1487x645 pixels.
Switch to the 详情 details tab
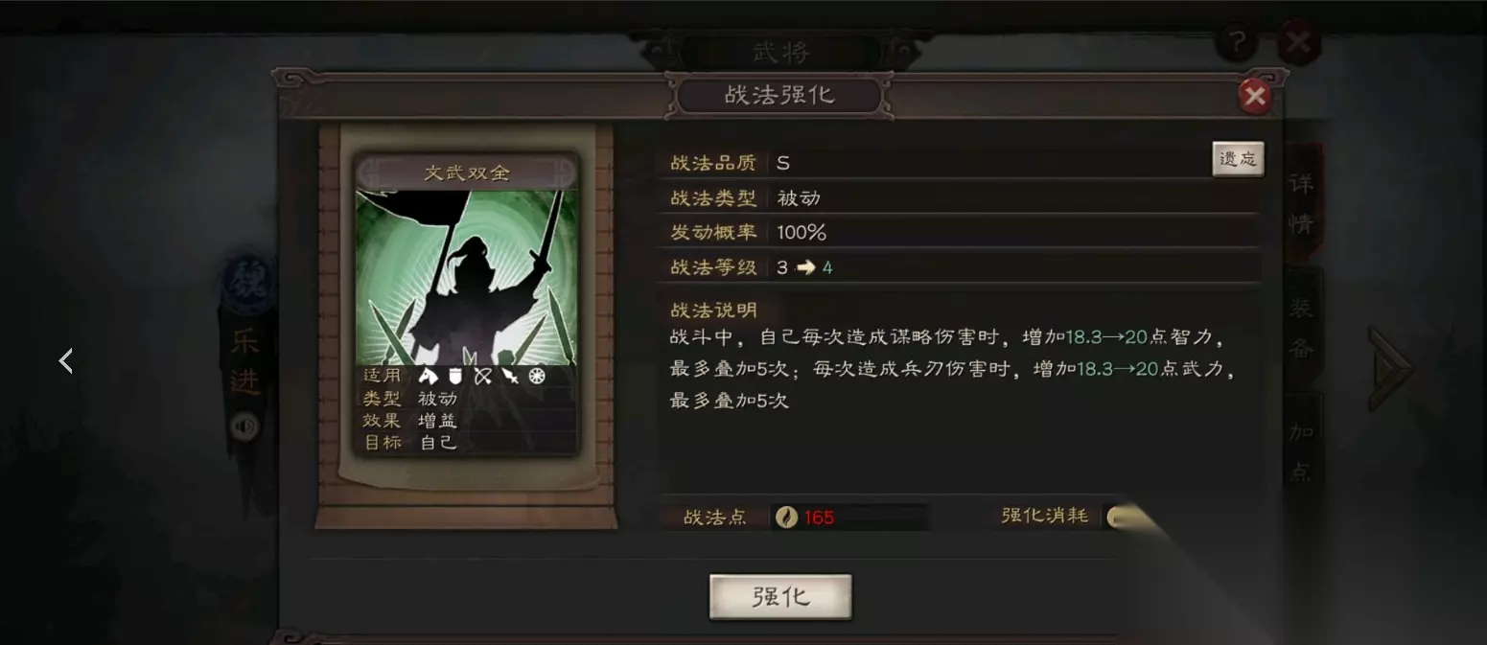pos(1301,203)
